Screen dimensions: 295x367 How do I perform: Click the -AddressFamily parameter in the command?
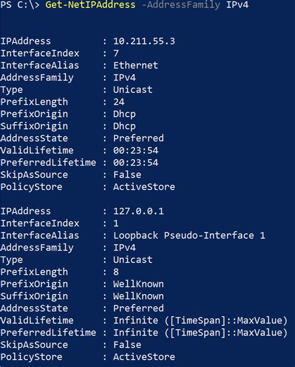click(181, 5)
